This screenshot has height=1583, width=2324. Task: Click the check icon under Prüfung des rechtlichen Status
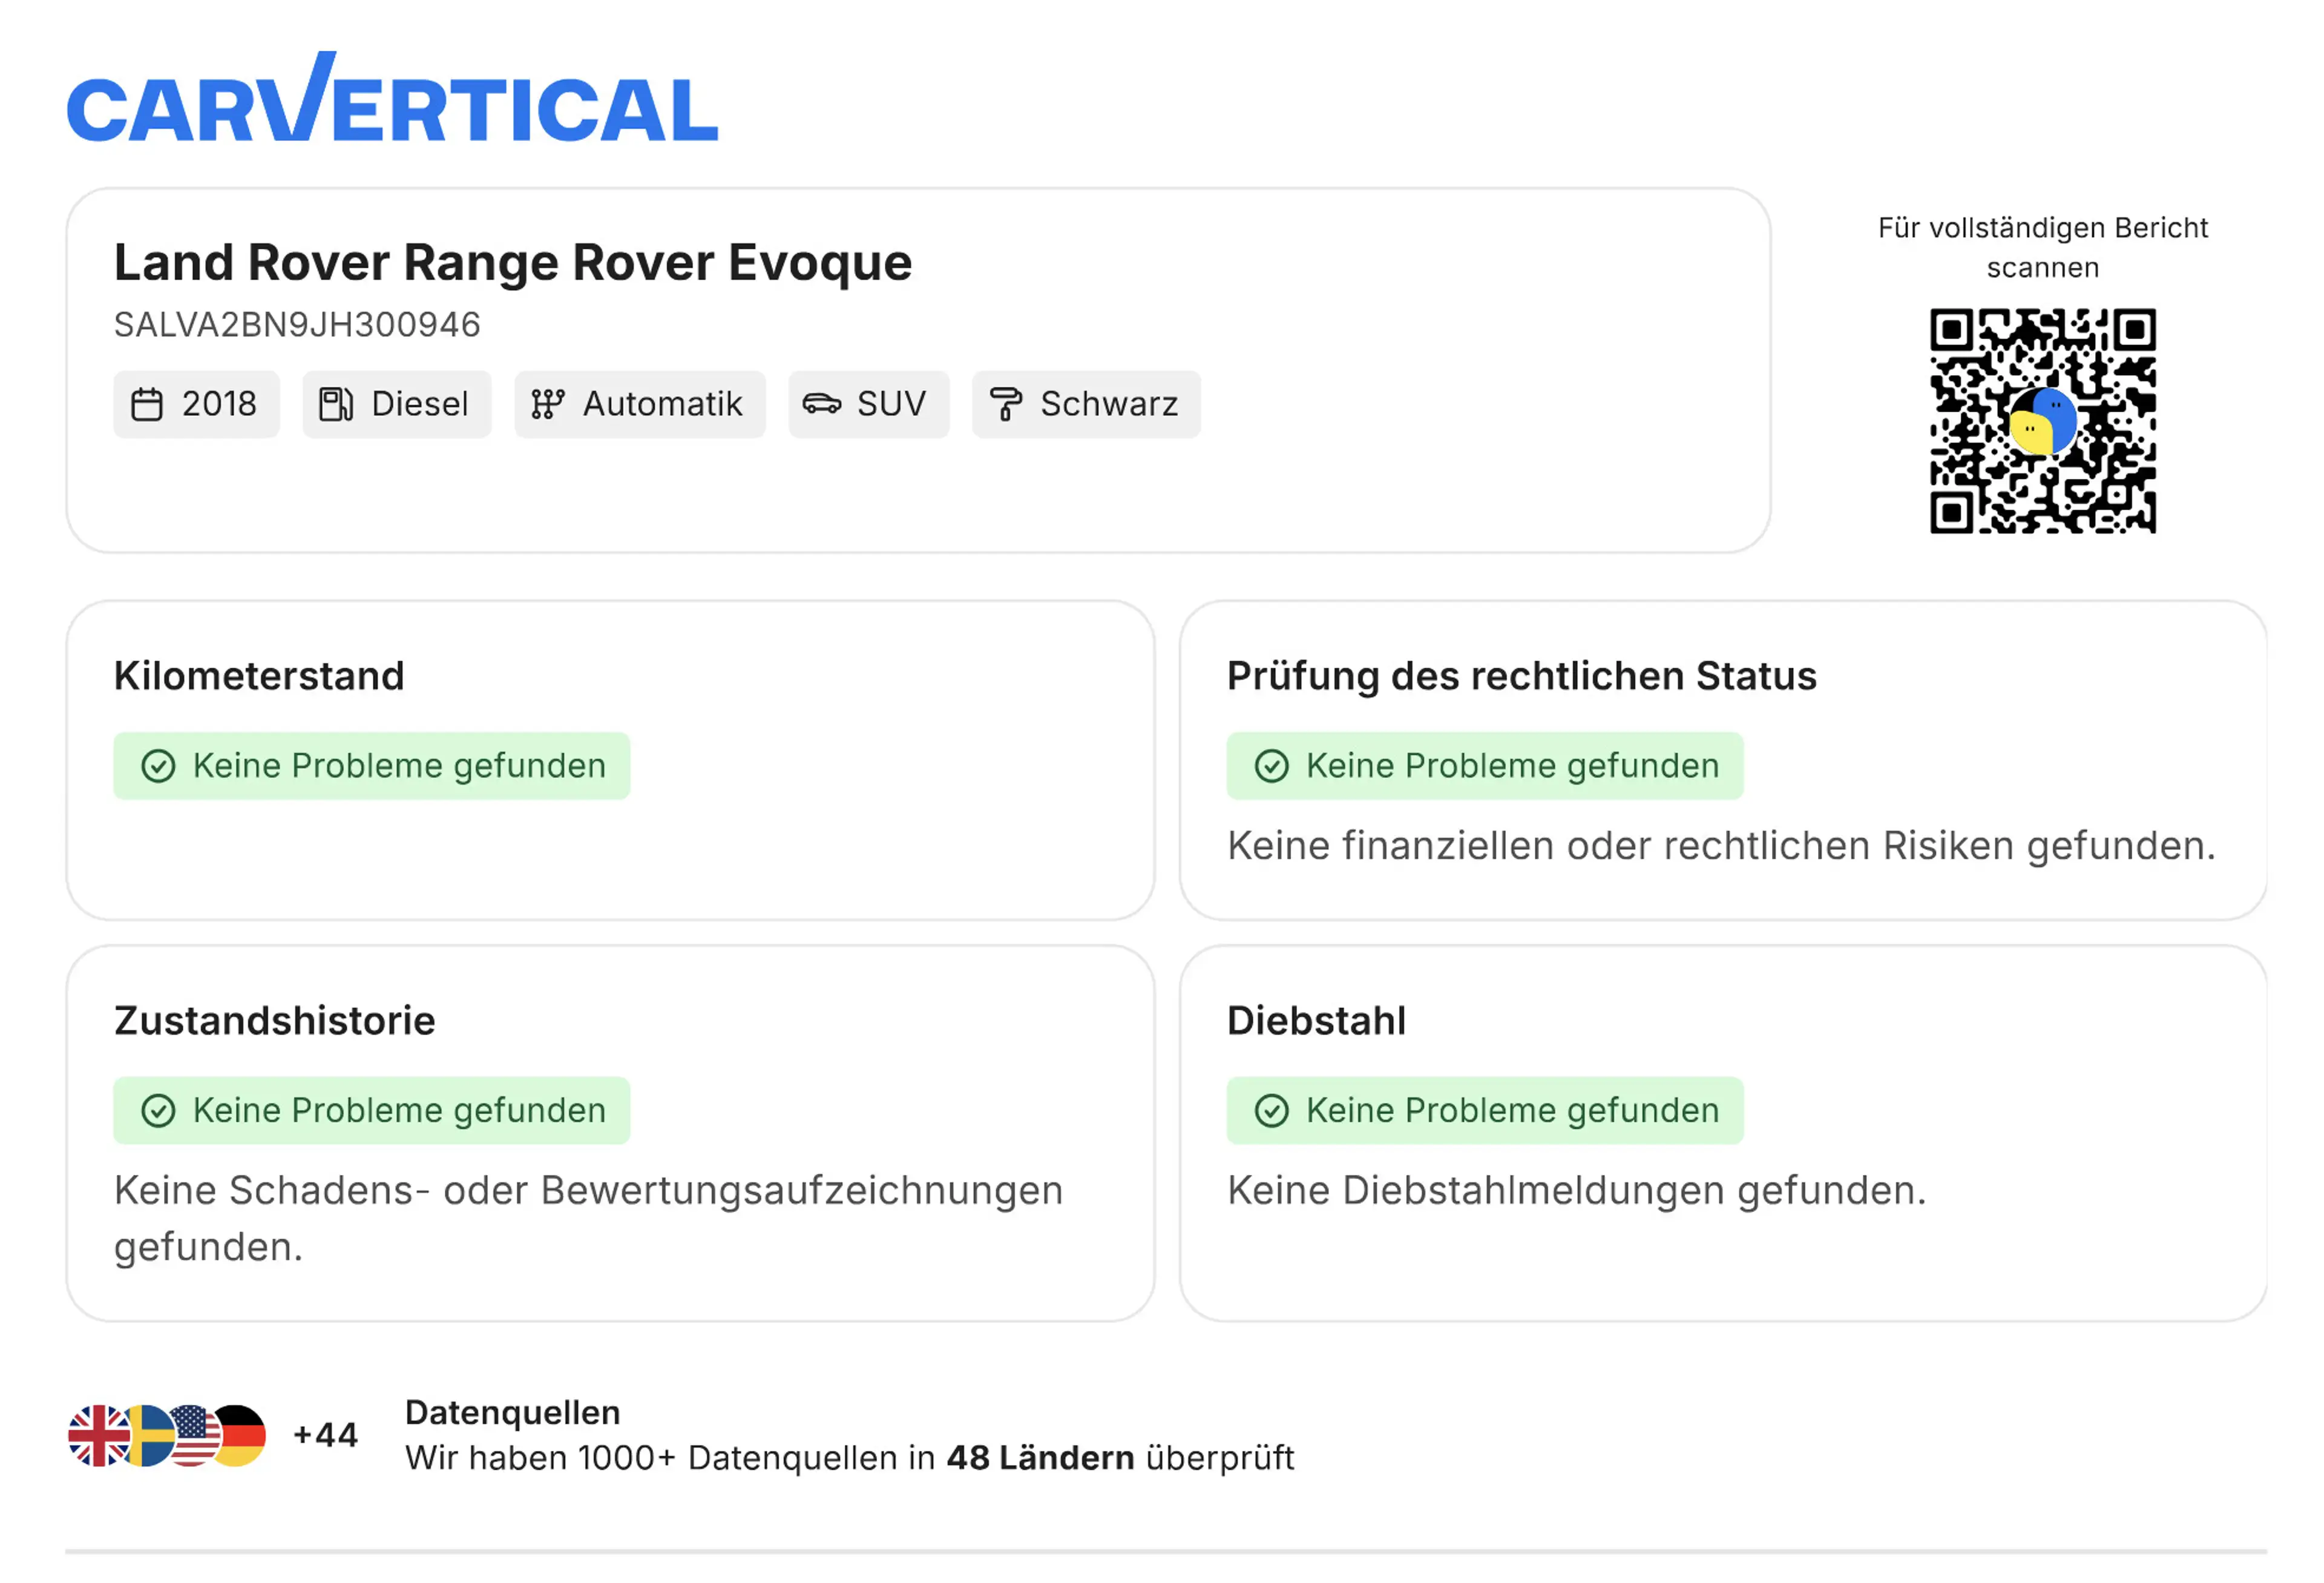(1271, 766)
